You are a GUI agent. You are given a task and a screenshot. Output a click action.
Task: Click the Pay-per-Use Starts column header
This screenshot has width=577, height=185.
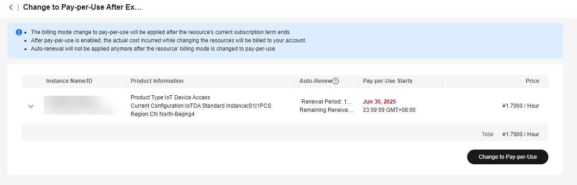388,81
